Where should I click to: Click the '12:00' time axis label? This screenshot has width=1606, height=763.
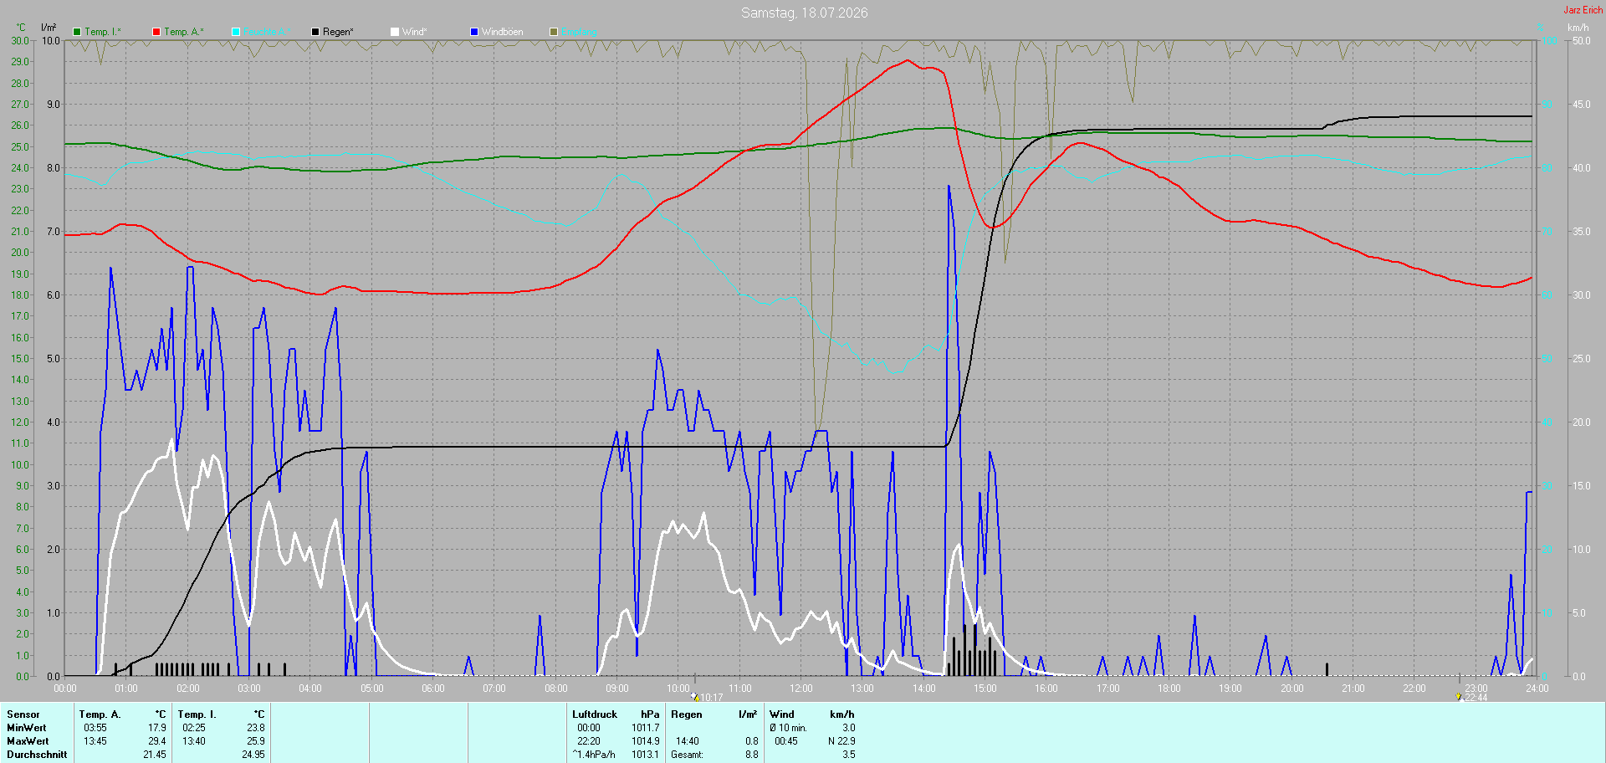(x=801, y=689)
